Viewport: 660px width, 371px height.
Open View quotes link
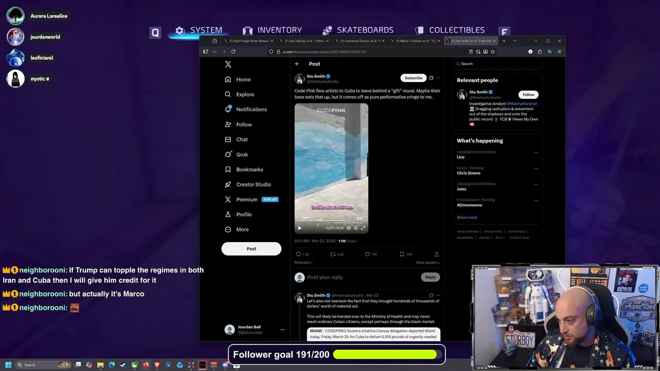coord(428,262)
